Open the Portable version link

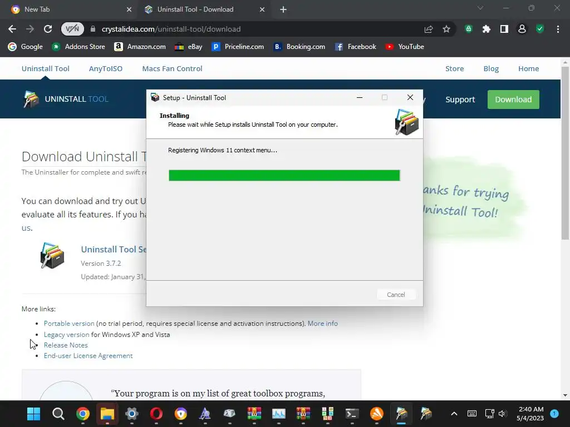[69, 324]
